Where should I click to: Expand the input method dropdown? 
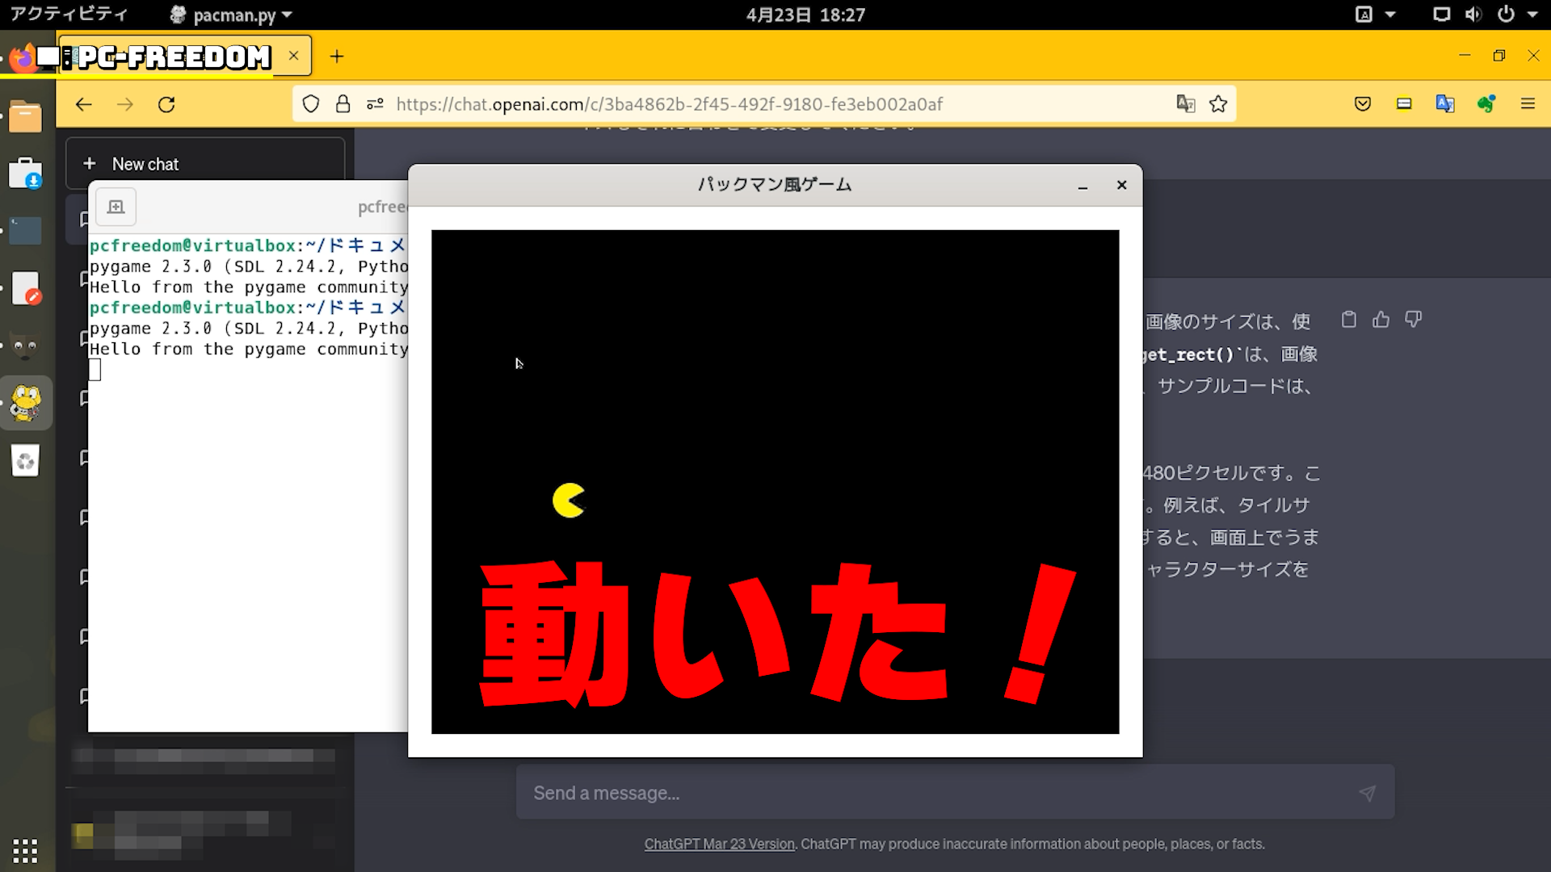click(1390, 15)
